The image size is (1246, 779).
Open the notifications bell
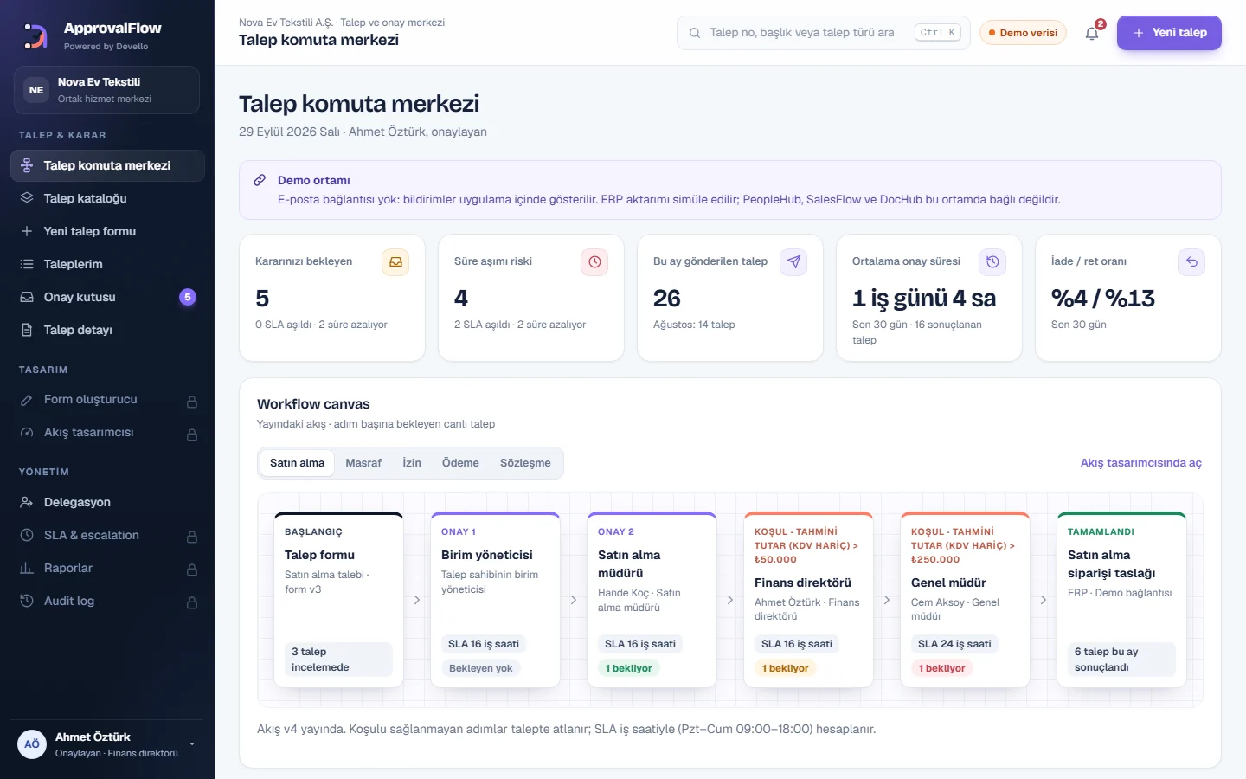point(1092,33)
